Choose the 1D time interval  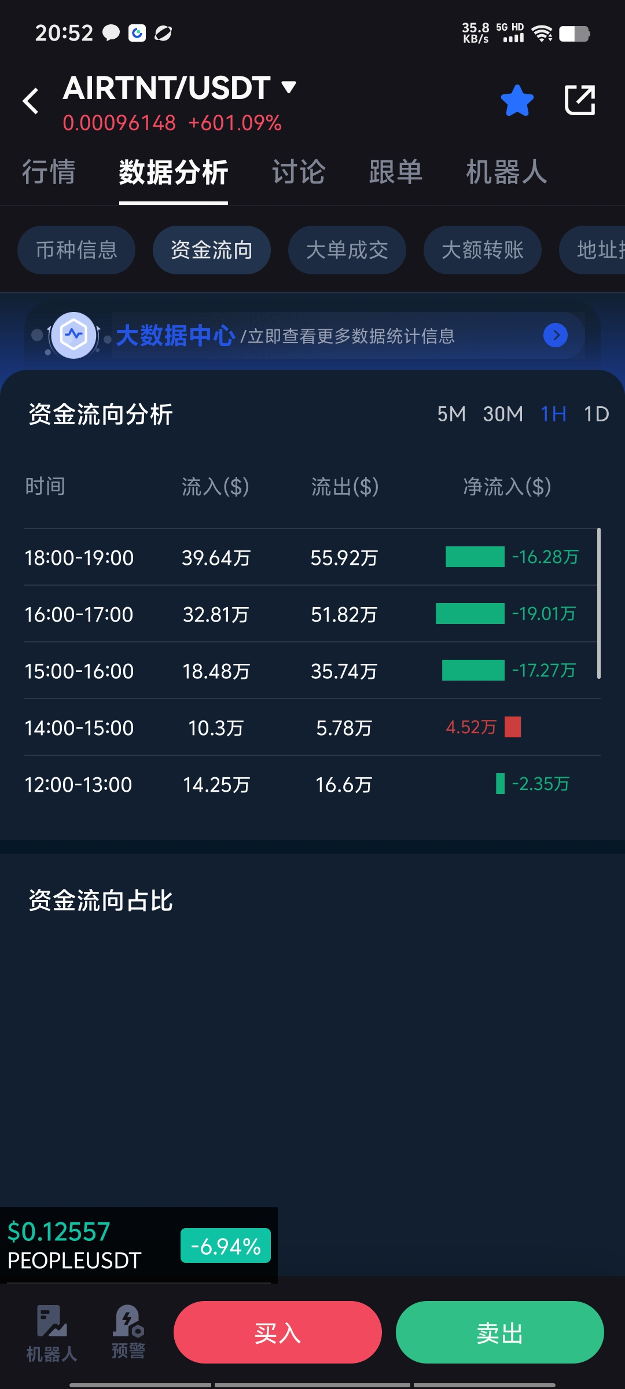coord(596,414)
